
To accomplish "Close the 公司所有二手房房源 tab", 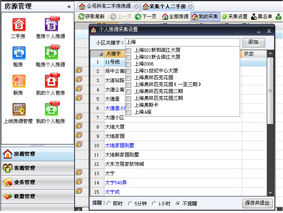I will coord(136,6).
